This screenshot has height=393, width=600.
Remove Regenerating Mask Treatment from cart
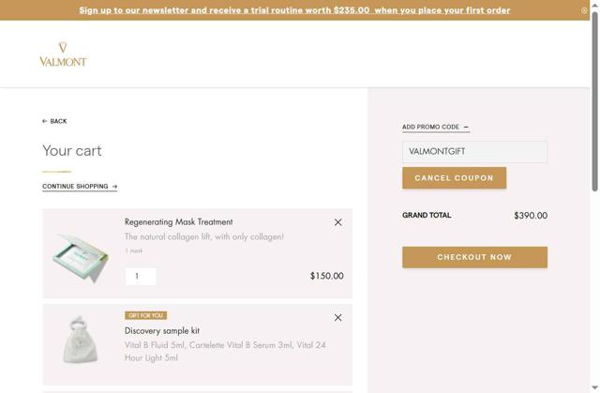point(337,222)
